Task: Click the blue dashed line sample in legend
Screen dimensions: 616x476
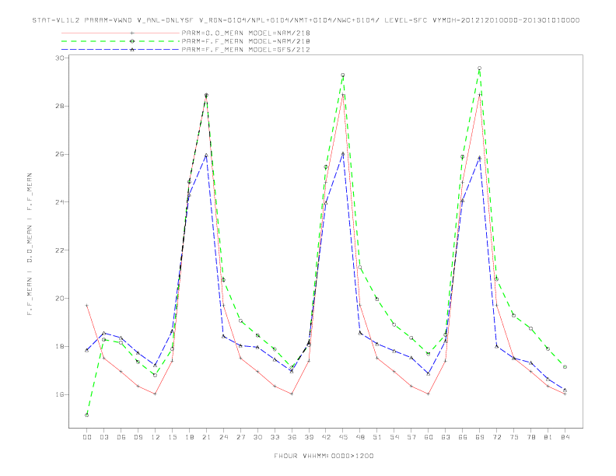Action: tap(121, 50)
